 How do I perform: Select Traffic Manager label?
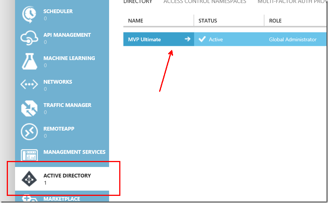click(x=67, y=105)
